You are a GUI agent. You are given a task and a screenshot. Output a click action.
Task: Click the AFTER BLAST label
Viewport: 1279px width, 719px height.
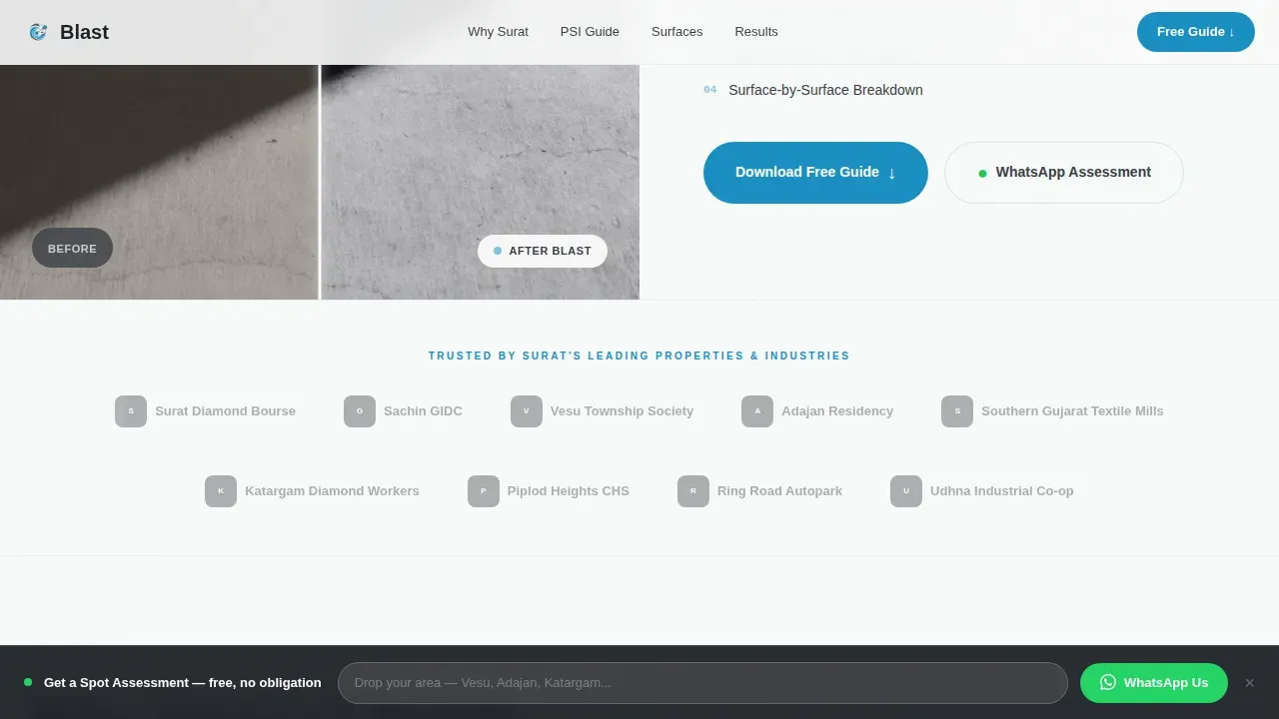click(x=543, y=251)
